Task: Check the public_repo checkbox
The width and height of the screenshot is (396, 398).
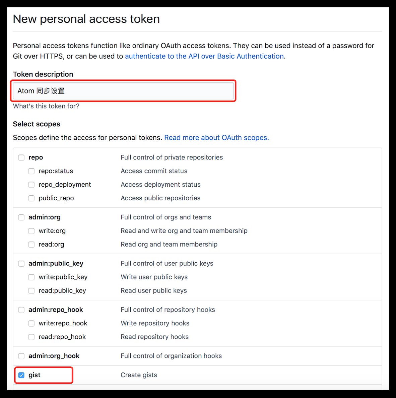Action: pos(31,198)
